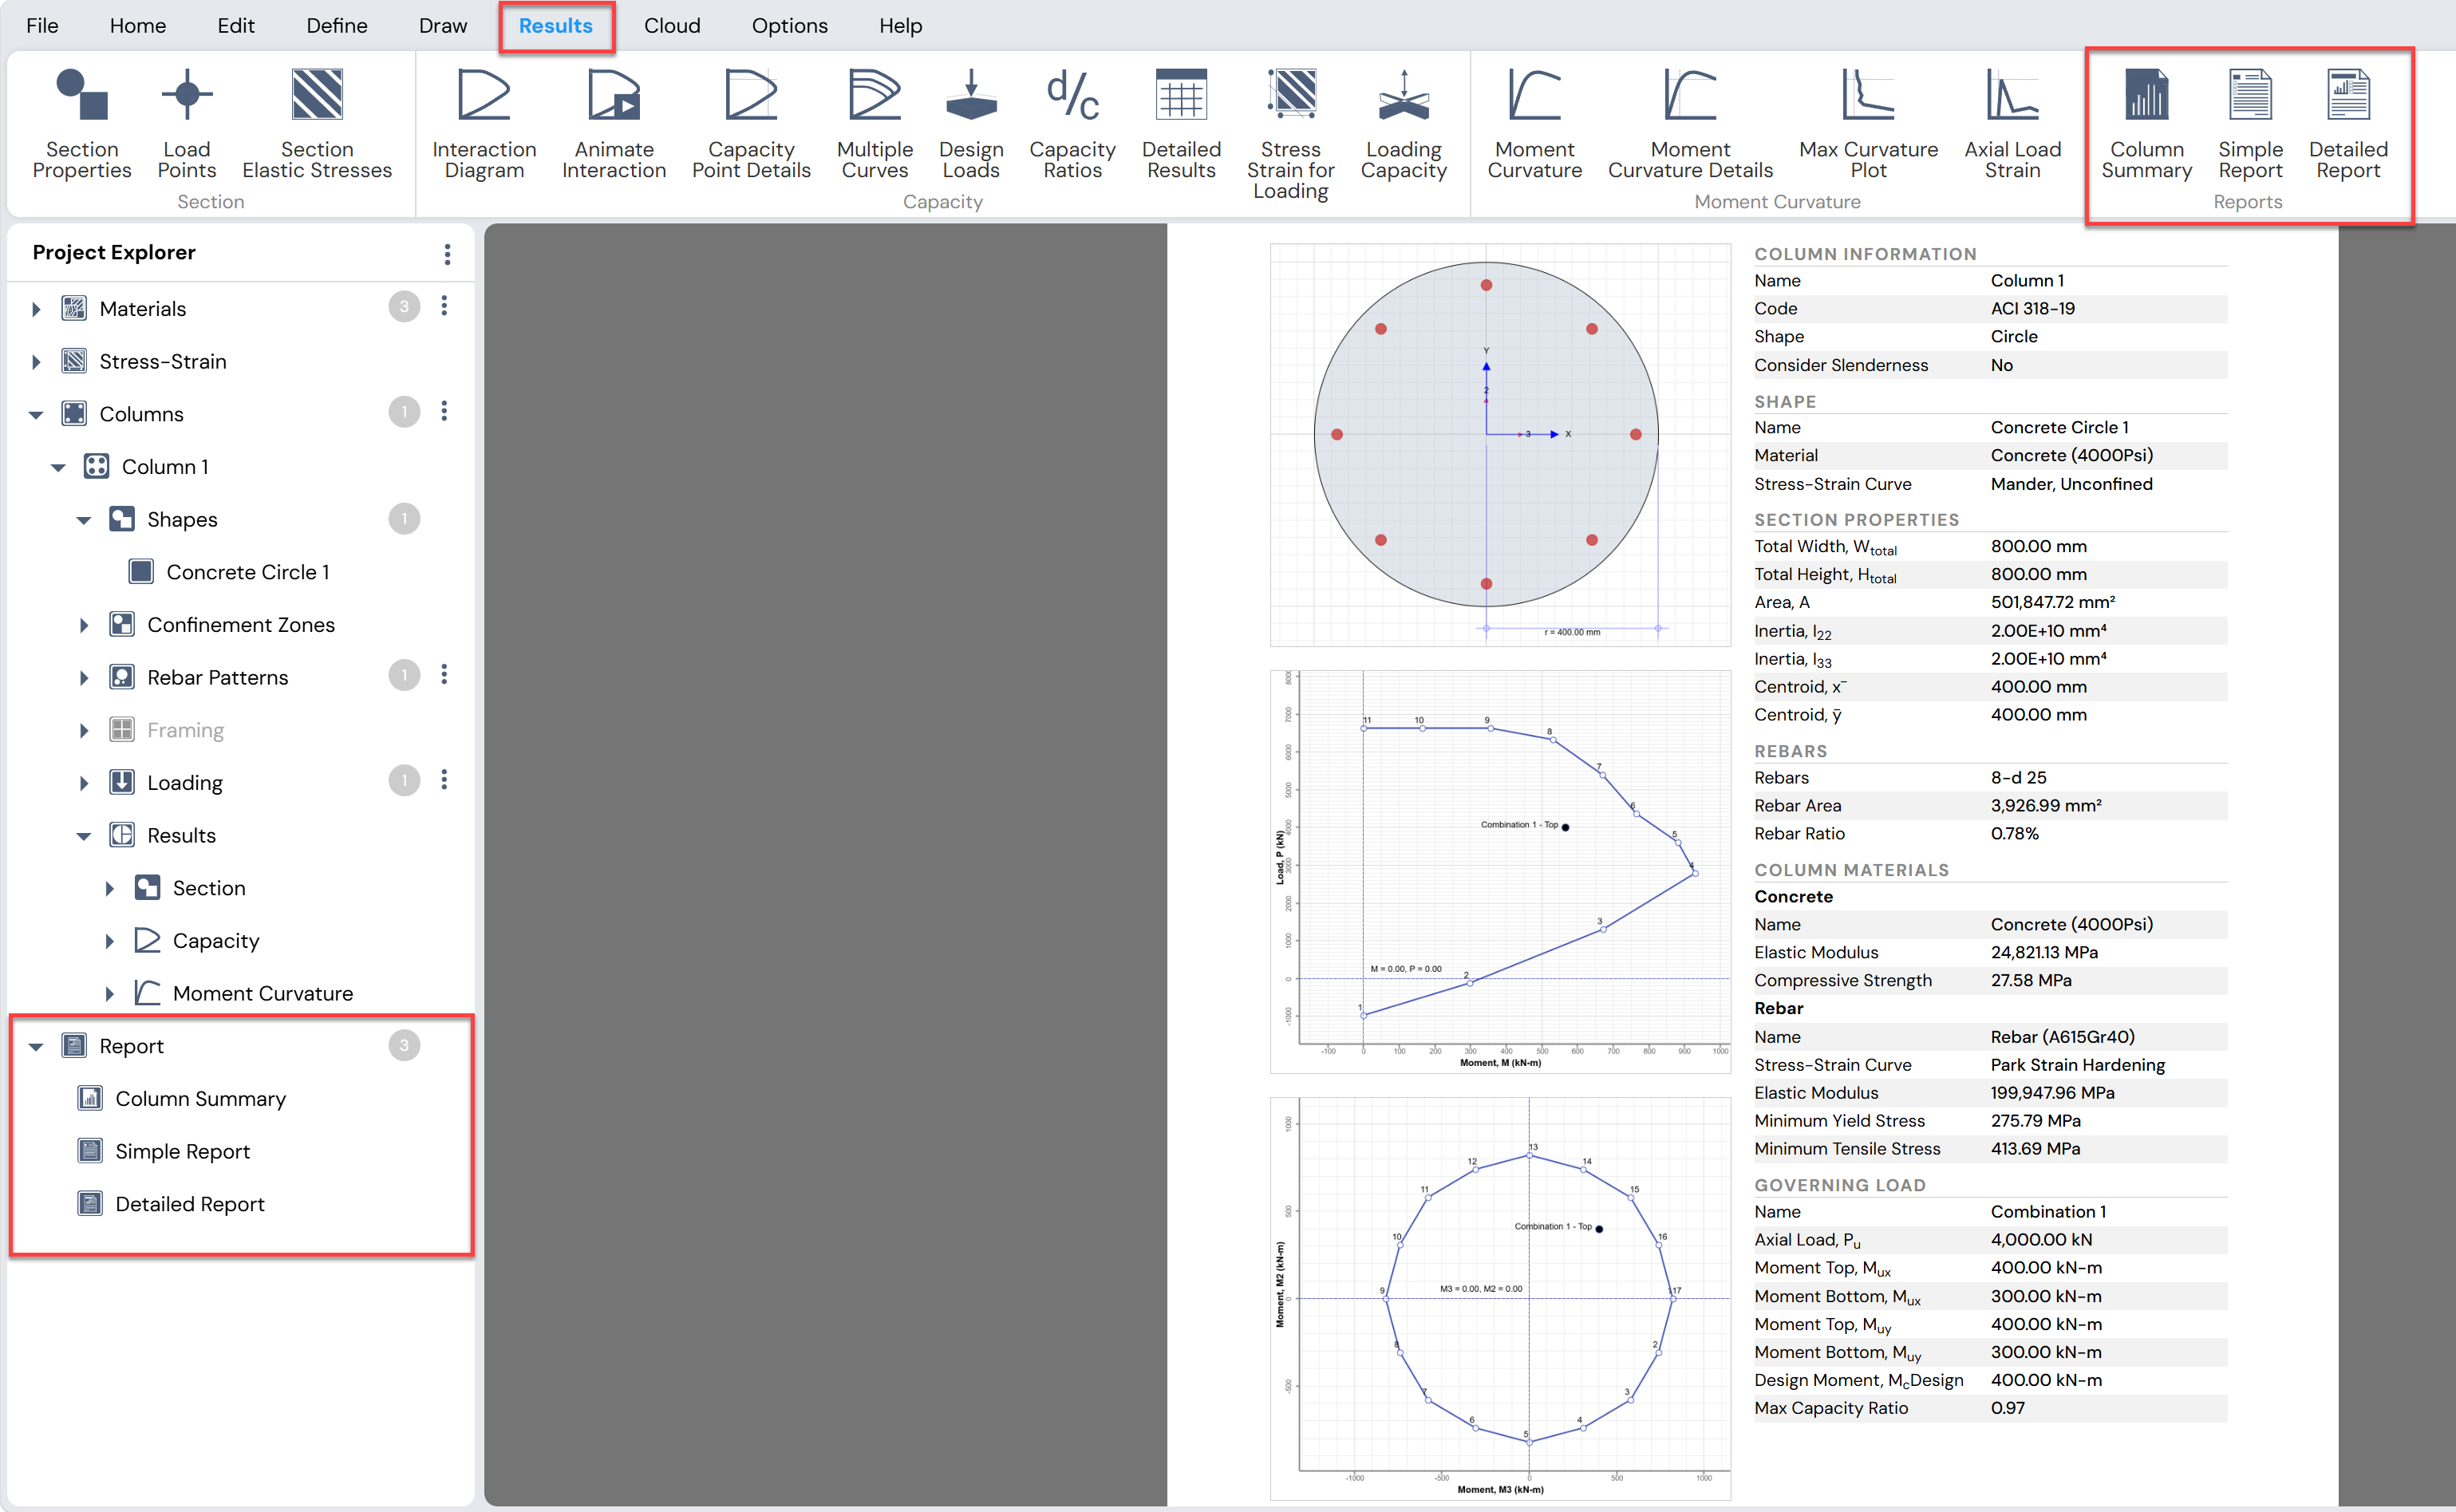The height and width of the screenshot is (1512, 2456).
Task: Open Axial Load Strain plot
Action: (x=2012, y=124)
